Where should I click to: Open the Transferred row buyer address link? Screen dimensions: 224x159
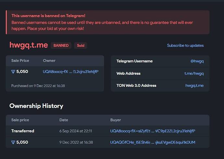(x=153, y=131)
